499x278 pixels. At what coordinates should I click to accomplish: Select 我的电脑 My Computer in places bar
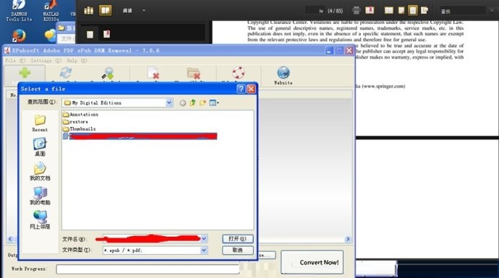(x=40, y=196)
